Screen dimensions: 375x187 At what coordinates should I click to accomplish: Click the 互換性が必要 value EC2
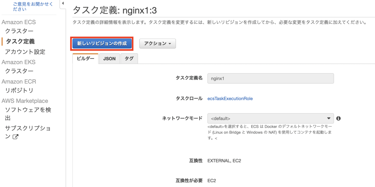[x=212, y=180]
